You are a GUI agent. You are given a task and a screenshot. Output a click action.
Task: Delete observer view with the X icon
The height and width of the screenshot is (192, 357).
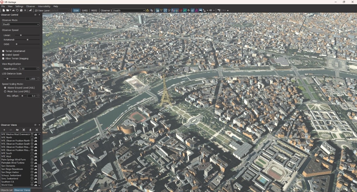[37, 130]
